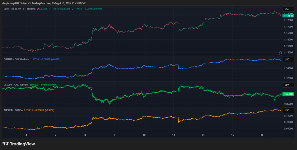This screenshot has width=297, height=150.
Task: Click the purple lightning bolt icon
Action: 281,53
